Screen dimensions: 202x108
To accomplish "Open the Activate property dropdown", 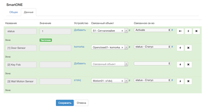I will (x=152, y=30).
